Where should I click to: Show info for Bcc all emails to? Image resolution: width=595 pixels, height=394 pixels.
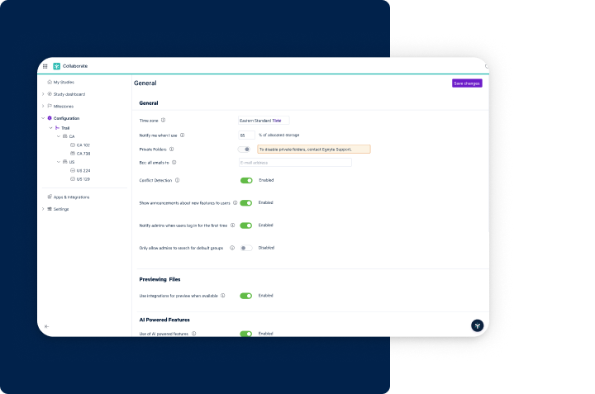[174, 162]
